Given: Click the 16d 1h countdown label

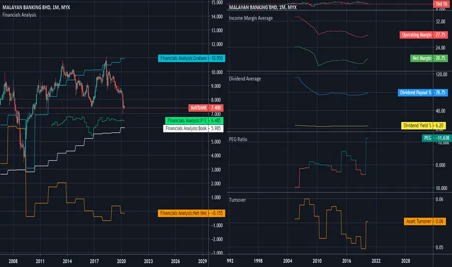Looking at the screenshot, I should 441,4.
